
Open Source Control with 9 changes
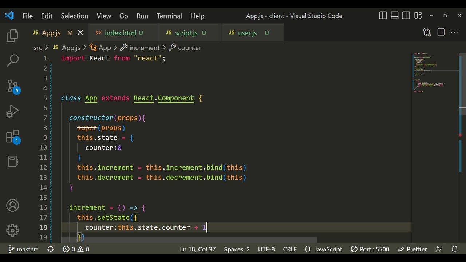click(x=12, y=86)
